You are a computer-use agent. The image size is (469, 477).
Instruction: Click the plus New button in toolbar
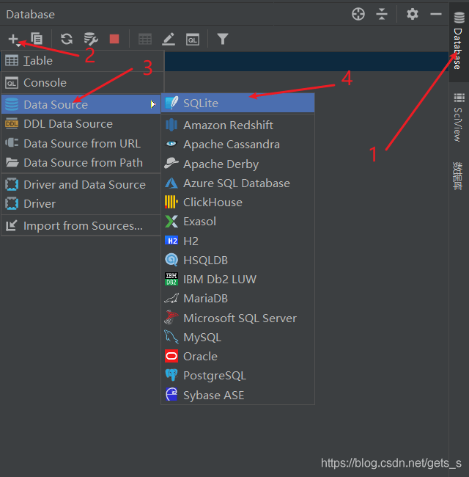[x=13, y=39]
